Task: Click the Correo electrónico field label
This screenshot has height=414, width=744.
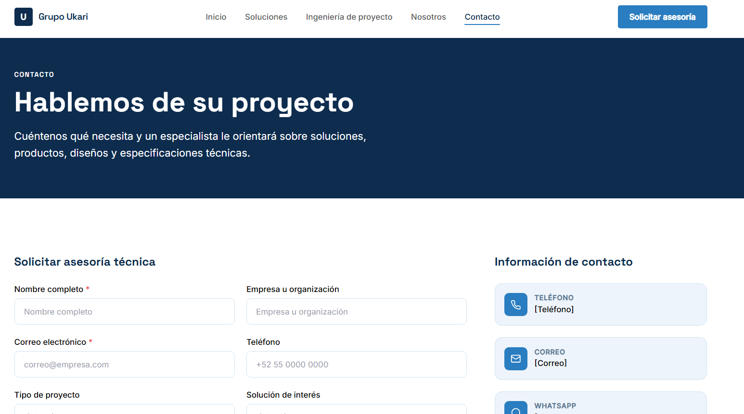Action: [50, 342]
